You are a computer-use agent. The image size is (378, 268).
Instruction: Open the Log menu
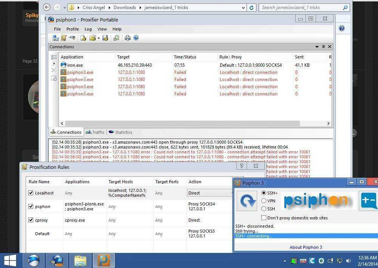pyautogui.click(x=88, y=29)
